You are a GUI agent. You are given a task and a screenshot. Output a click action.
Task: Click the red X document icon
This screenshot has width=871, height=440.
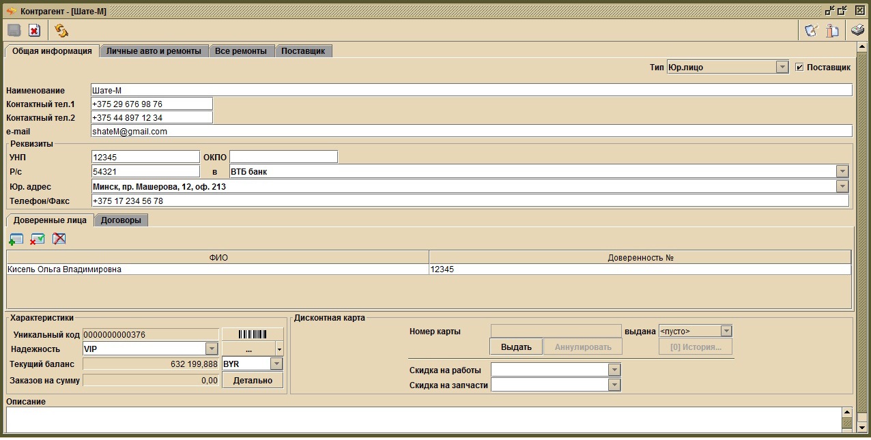point(34,30)
